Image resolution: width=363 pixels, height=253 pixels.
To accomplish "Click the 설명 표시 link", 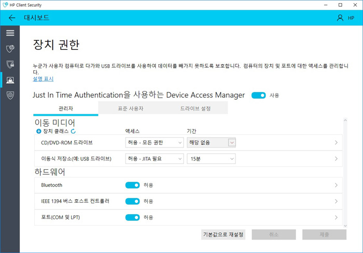I will 43,79.
